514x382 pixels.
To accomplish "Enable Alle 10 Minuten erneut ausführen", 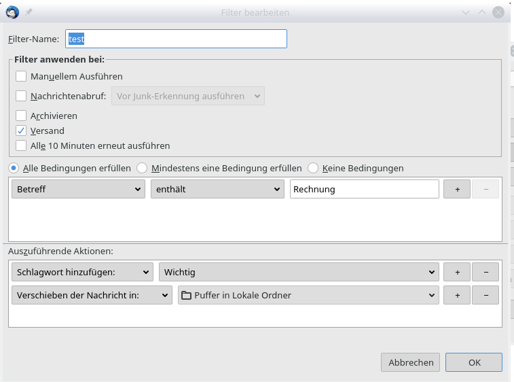I will [21, 145].
